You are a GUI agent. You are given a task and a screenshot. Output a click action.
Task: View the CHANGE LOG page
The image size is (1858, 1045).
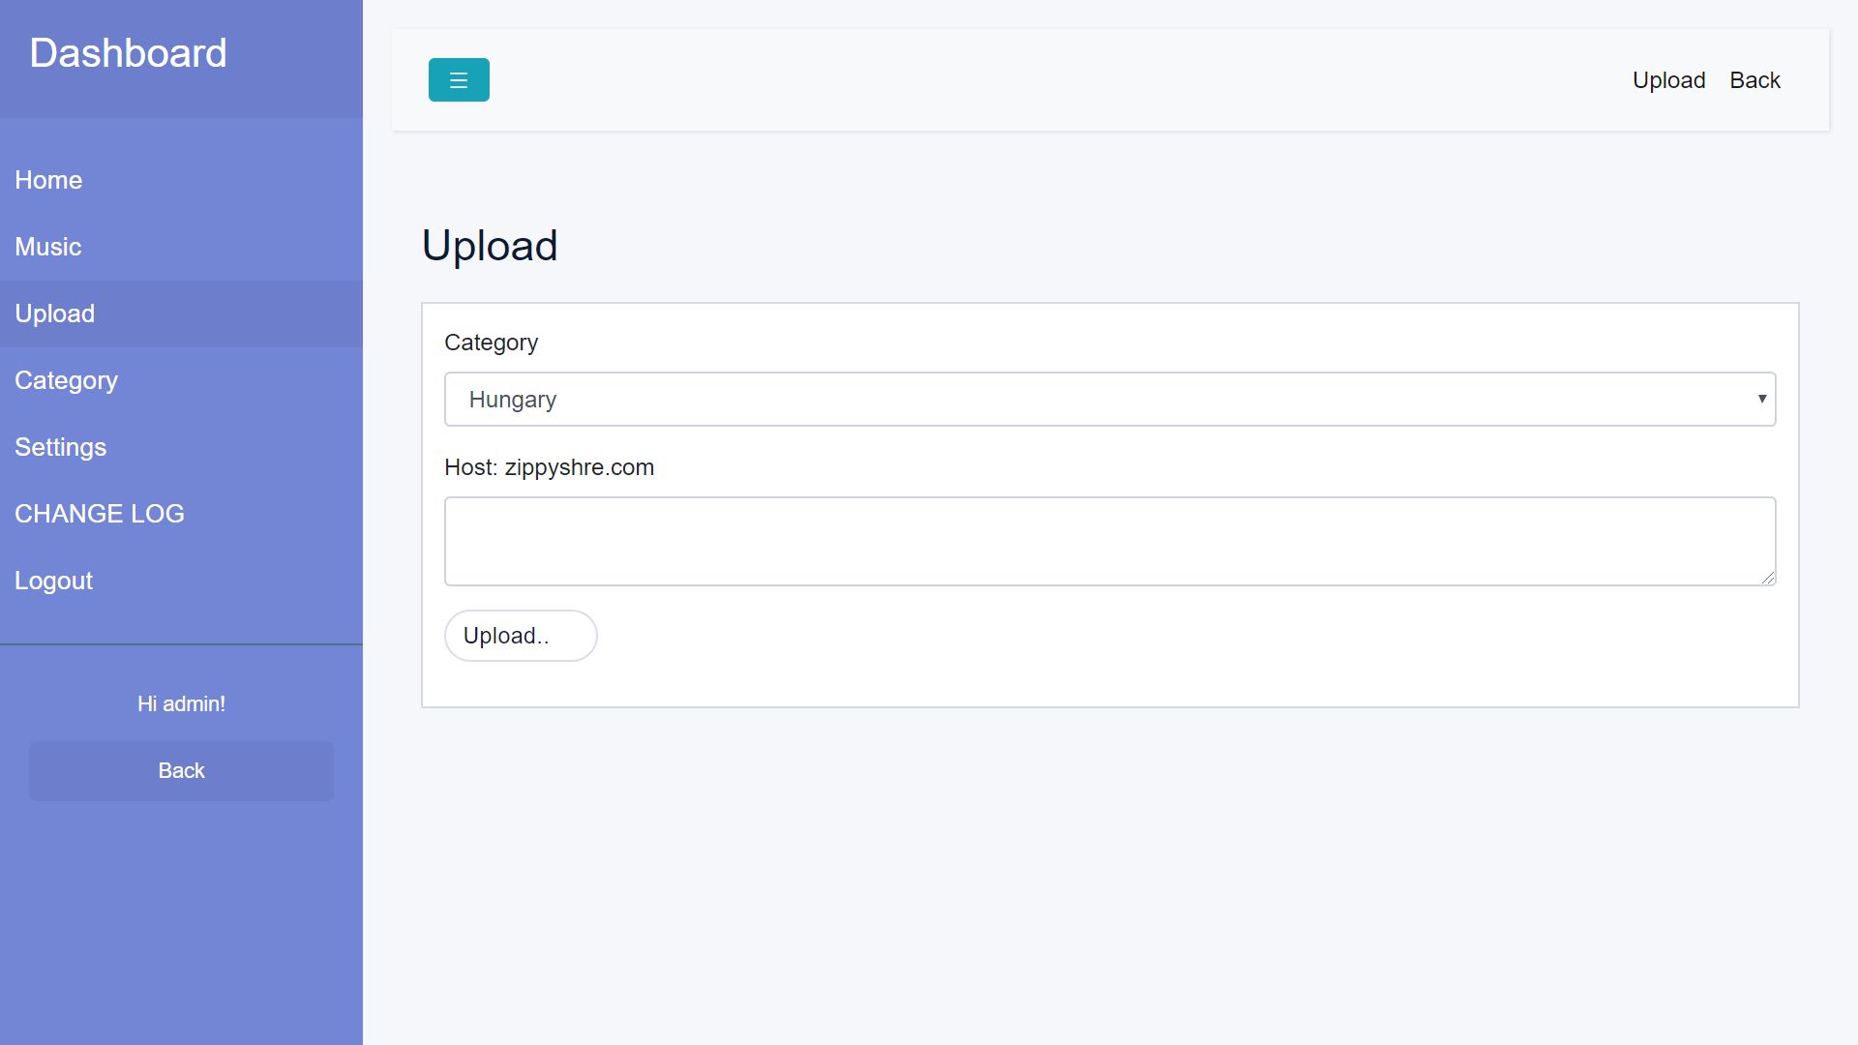coord(100,514)
